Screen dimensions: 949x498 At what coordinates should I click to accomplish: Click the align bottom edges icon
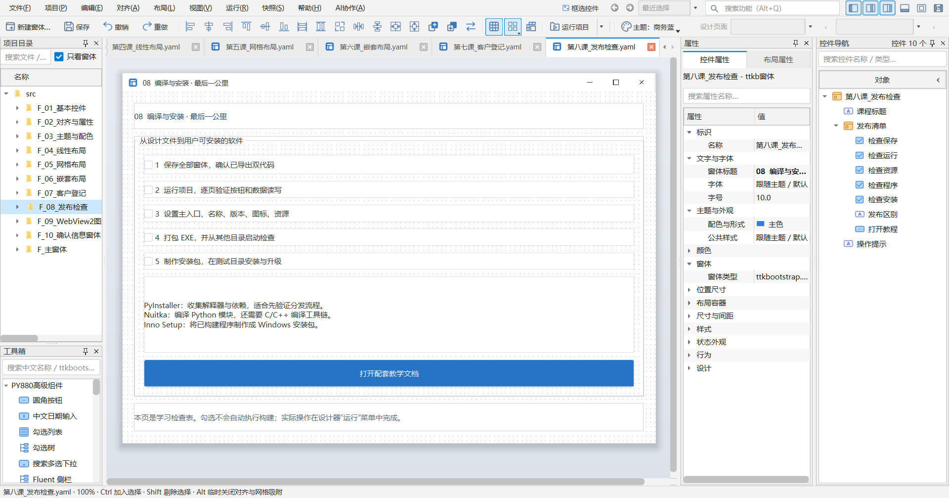pyautogui.click(x=284, y=27)
